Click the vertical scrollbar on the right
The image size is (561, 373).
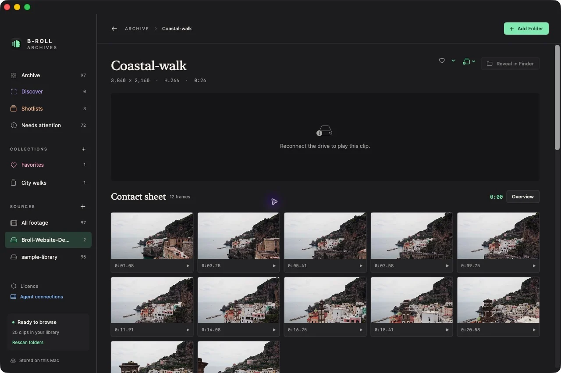pyautogui.click(x=557, y=97)
